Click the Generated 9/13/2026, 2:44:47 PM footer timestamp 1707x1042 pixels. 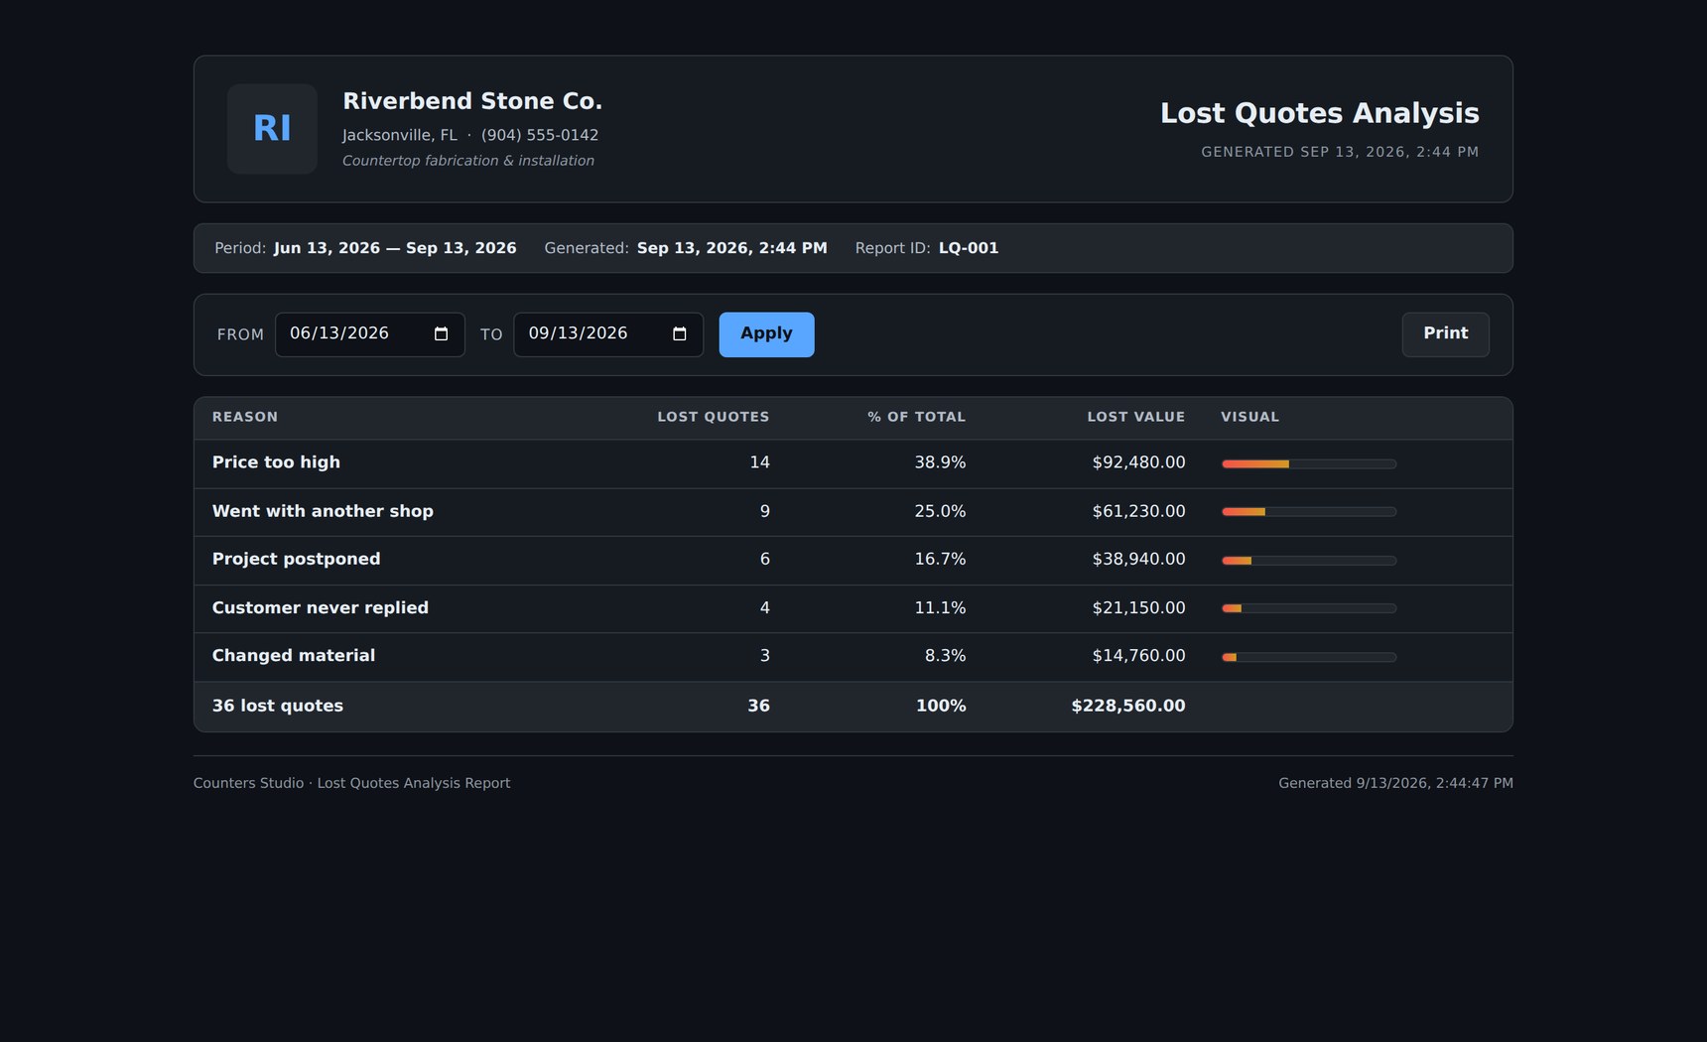click(x=1395, y=783)
